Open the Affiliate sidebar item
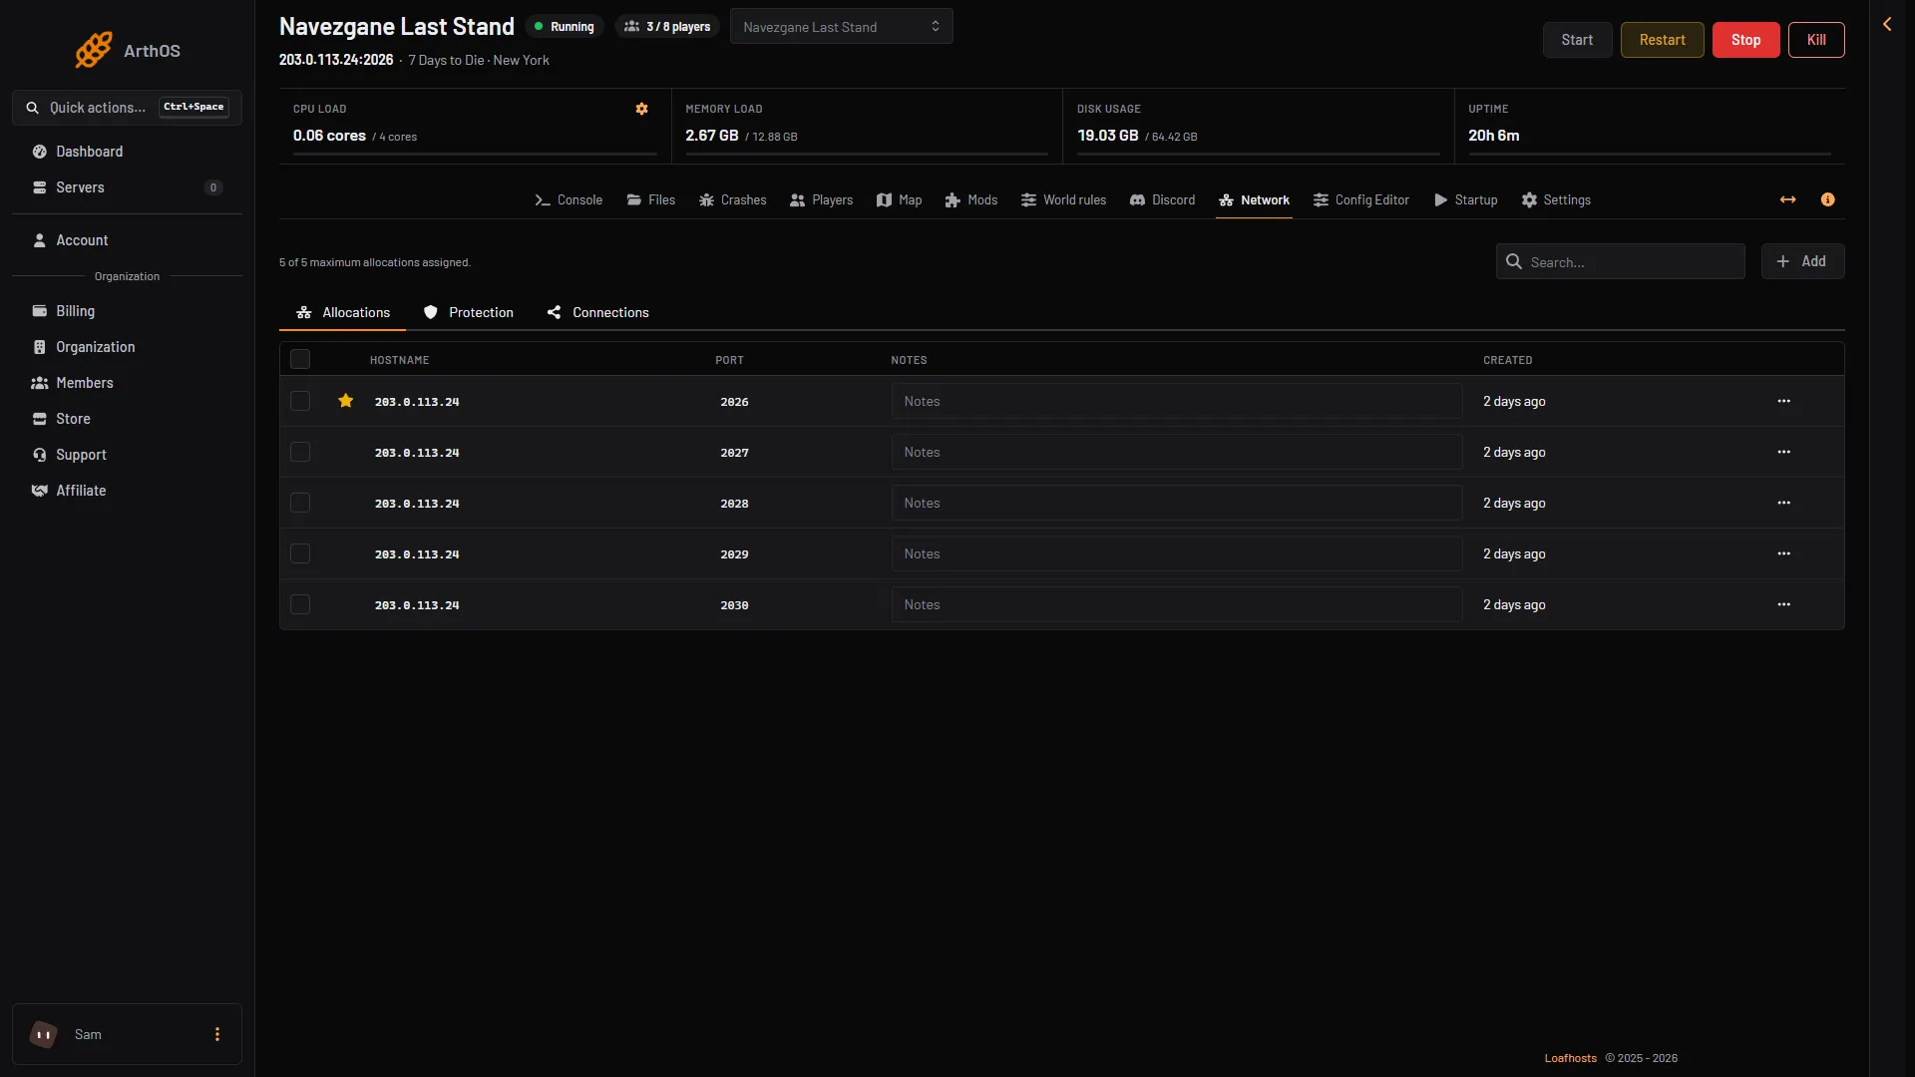1915x1077 pixels. [x=127, y=491]
